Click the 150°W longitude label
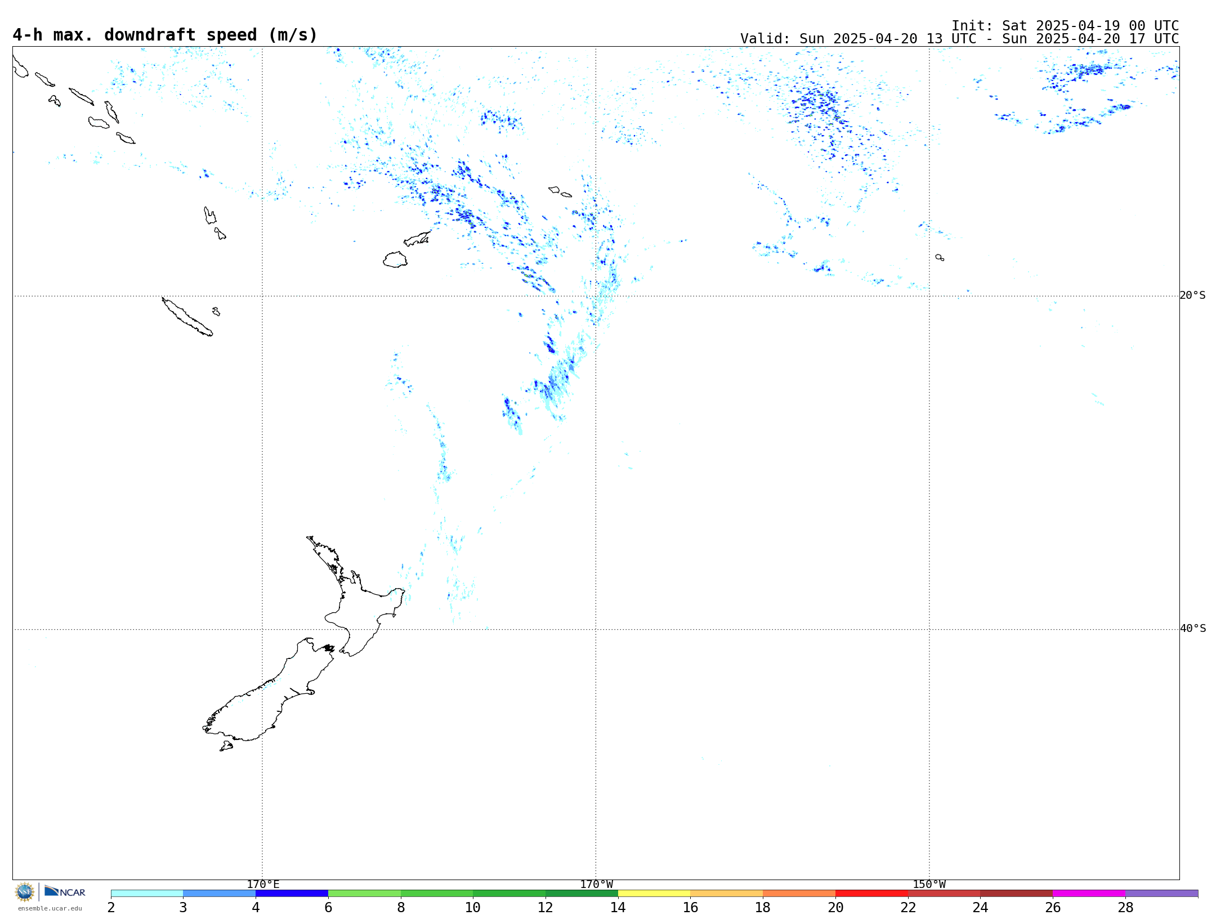1216x915 pixels. [929, 884]
